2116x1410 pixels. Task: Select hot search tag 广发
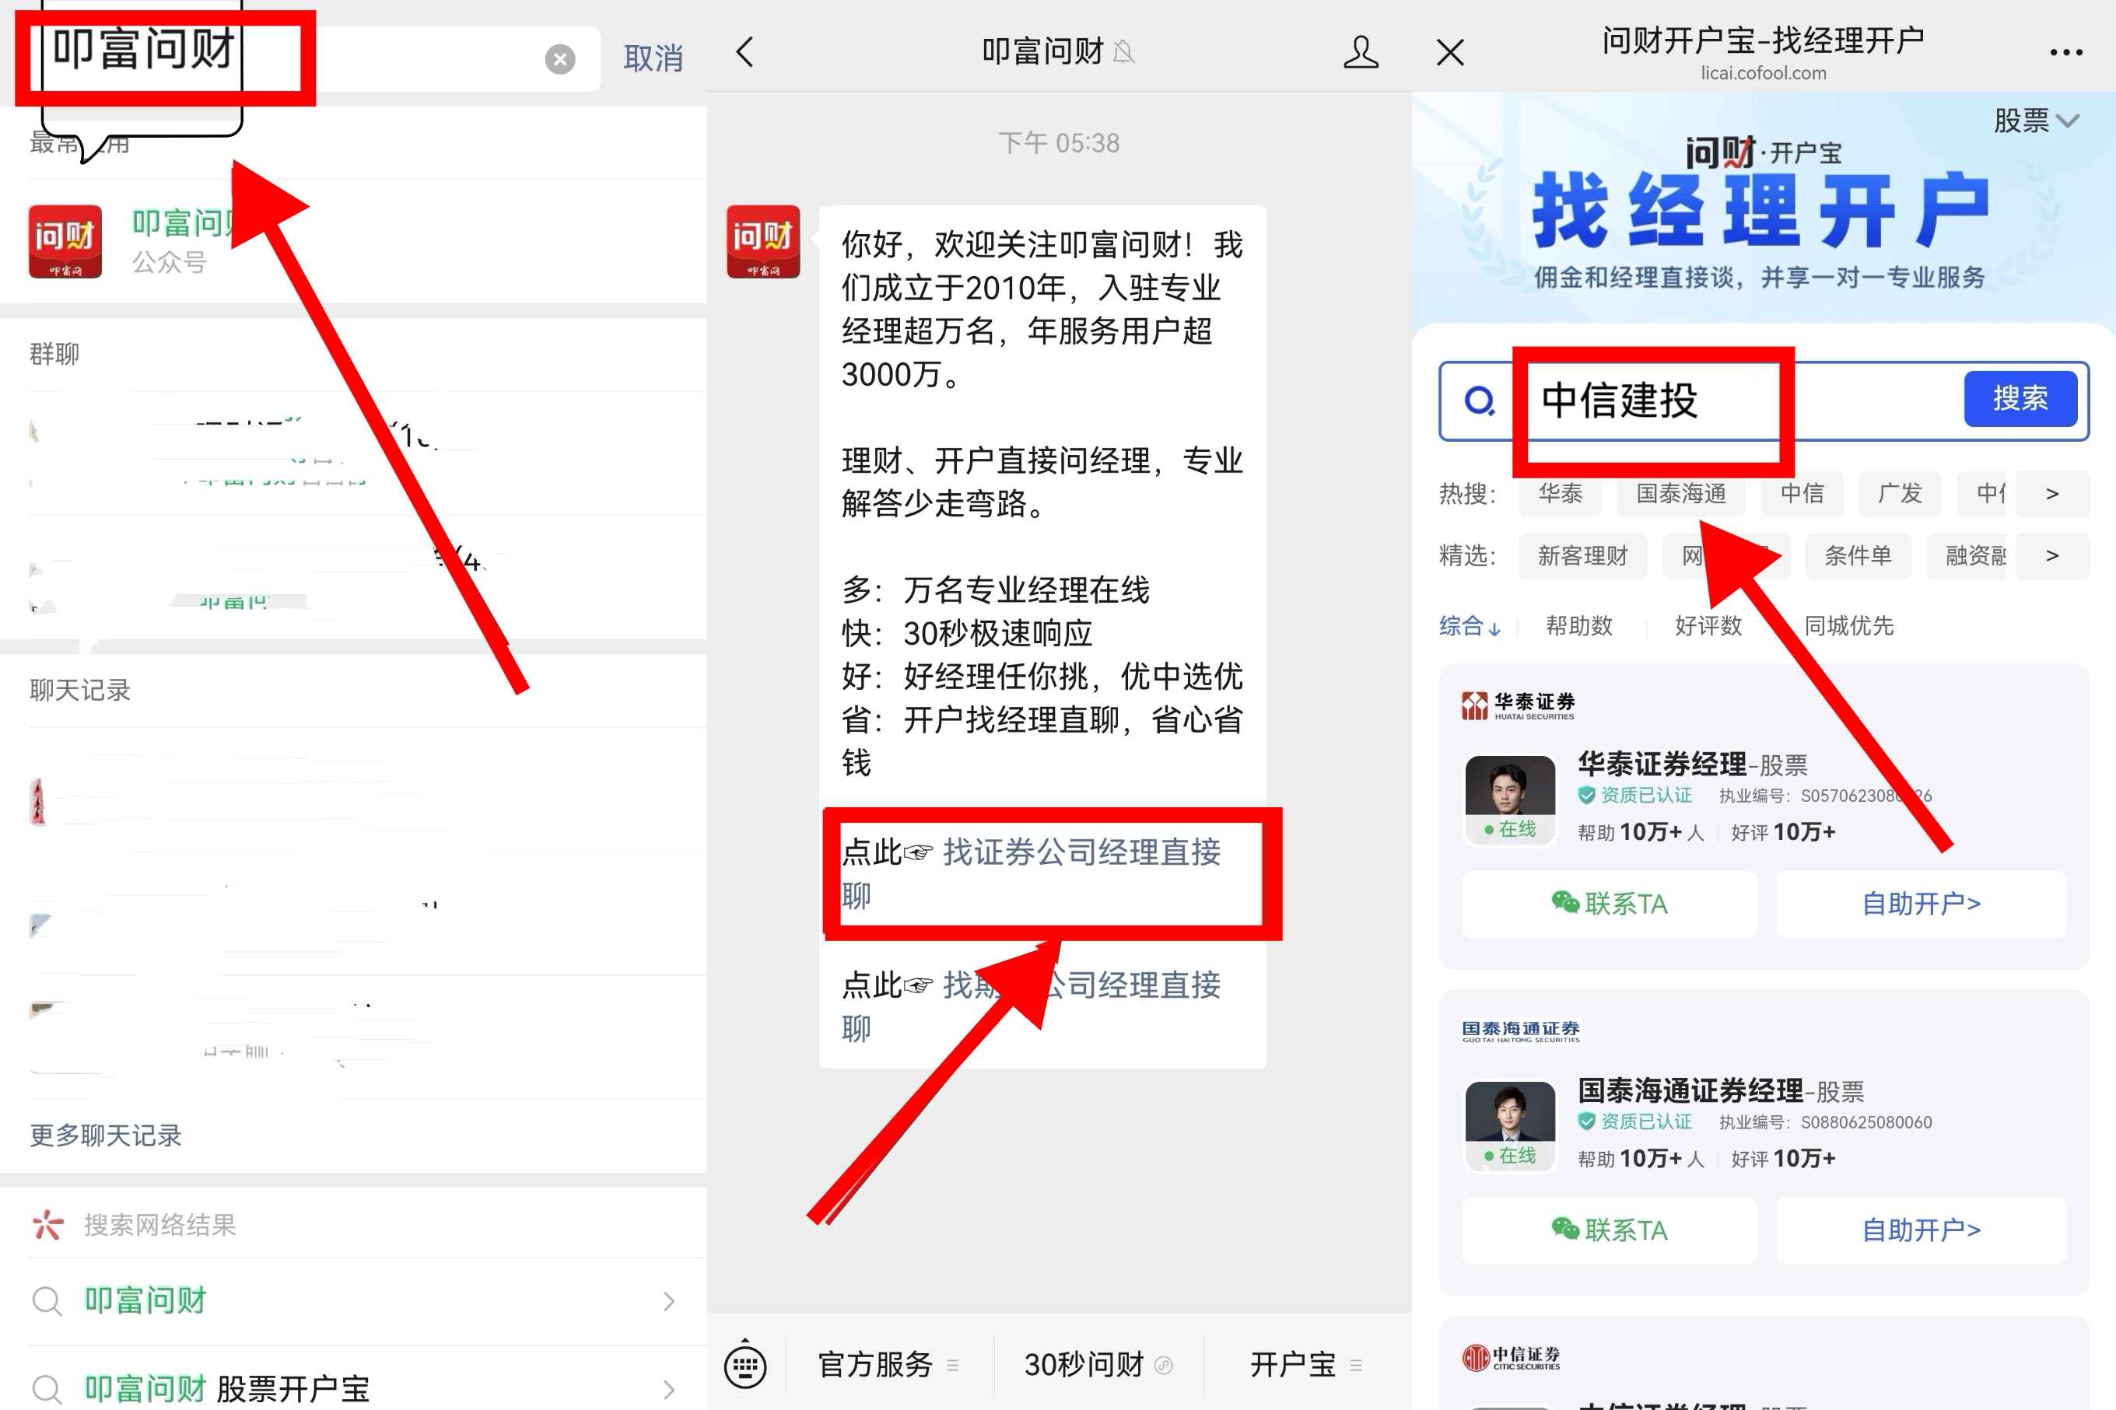(1899, 494)
